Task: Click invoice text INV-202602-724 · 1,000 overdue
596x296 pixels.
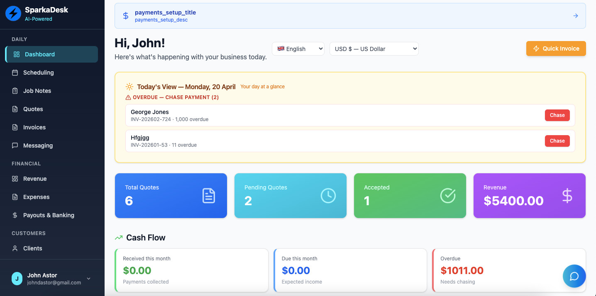Action: (x=169, y=119)
